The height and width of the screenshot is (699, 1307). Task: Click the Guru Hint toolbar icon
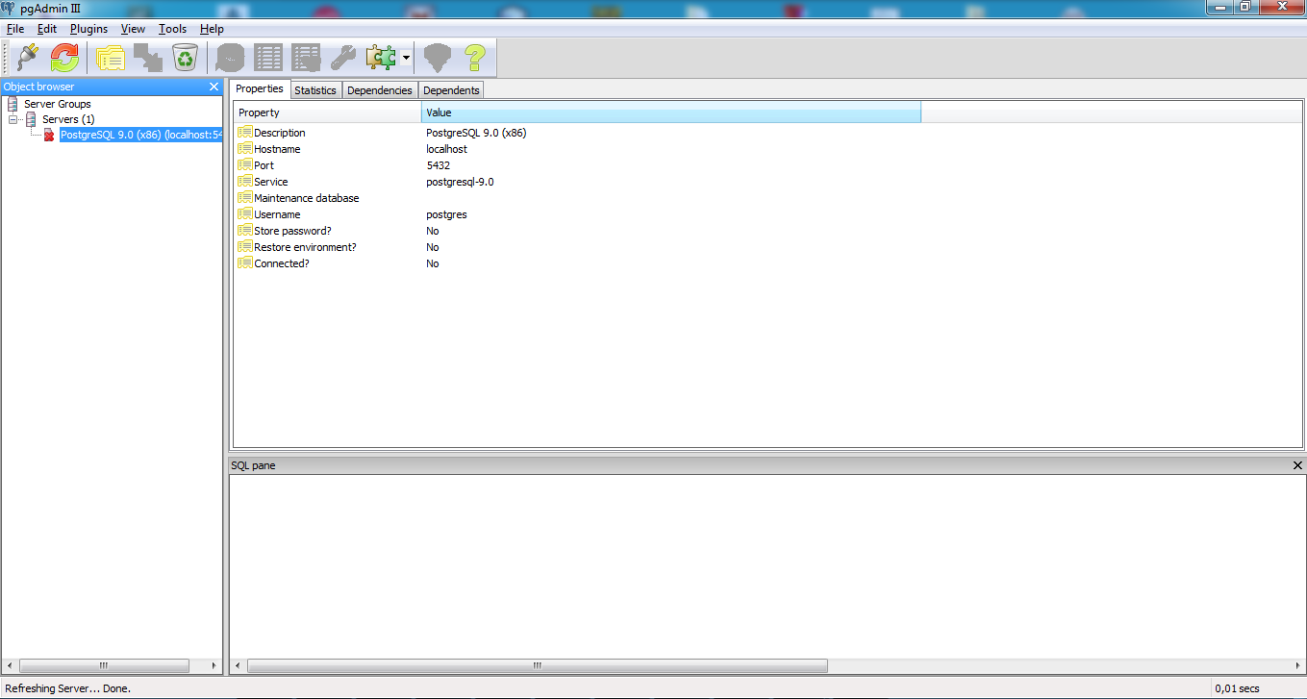(x=438, y=58)
